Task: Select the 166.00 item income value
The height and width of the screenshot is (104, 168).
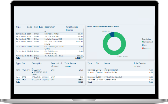Action: (81, 80)
